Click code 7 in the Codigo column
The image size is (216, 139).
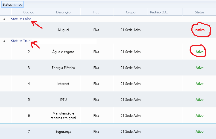click(29, 132)
